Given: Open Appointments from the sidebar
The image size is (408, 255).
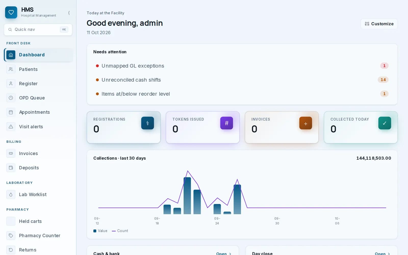Looking at the screenshot, I should 39,112.
